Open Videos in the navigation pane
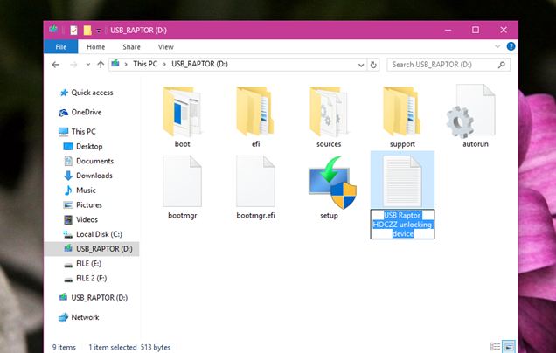The width and height of the screenshot is (556, 353). click(x=80, y=219)
